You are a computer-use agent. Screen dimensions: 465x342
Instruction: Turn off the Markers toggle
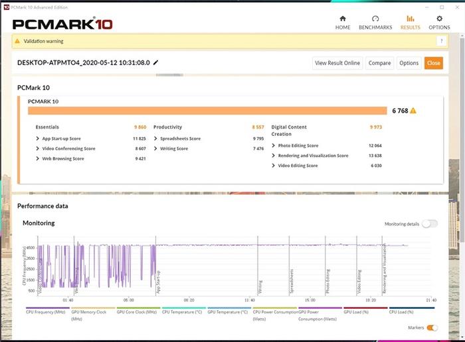(x=432, y=327)
